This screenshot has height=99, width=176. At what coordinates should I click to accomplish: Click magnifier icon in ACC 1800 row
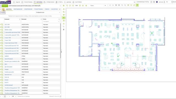[x=2, y=27]
